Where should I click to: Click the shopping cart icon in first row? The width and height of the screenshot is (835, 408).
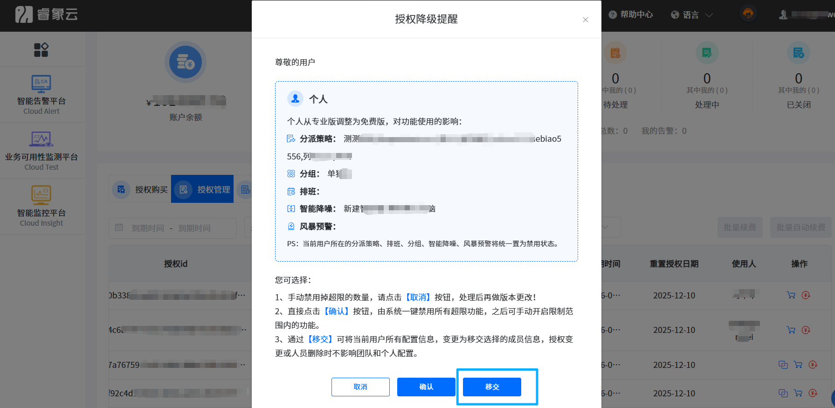[x=791, y=295]
